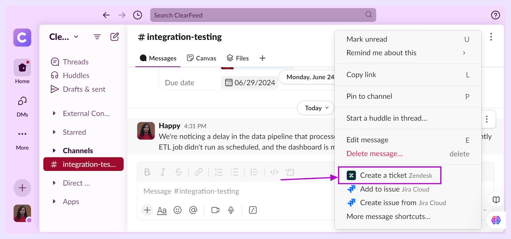Choose Create a ticket Zendesk
This screenshot has height=239, width=511.
(x=390, y=175)
